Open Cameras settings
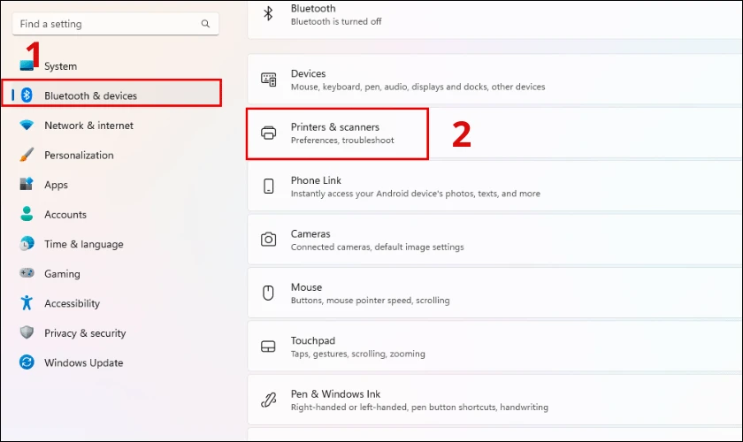Image resolution: width=743 pixels, height=442 pixels. coord(495,240)
